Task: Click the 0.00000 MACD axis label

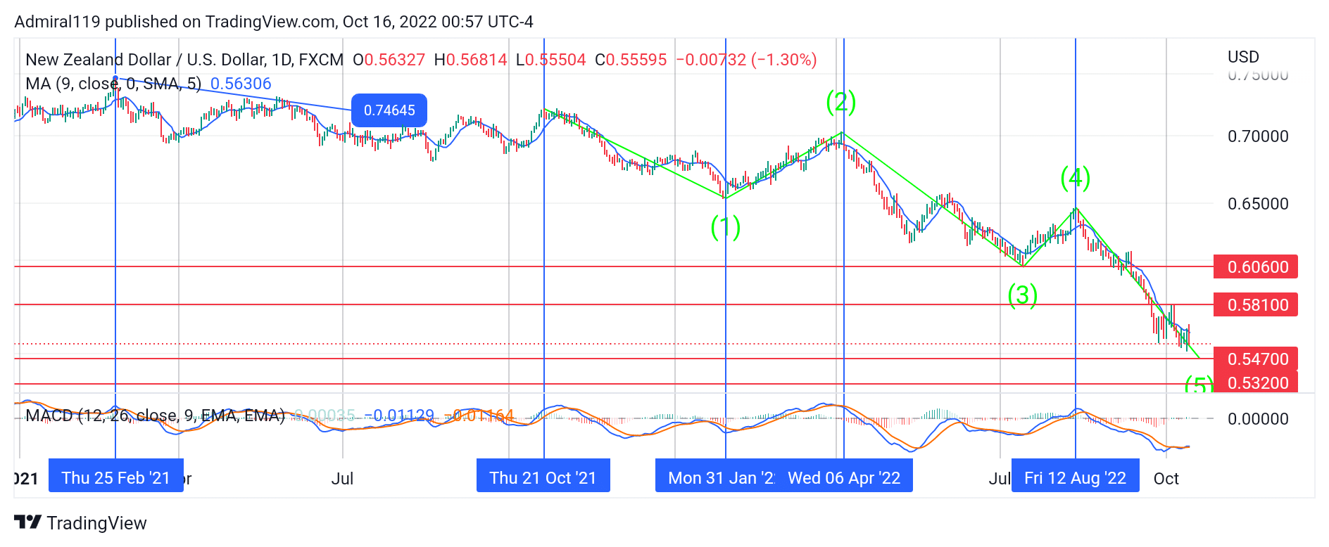Action: pyautogui.click(x=1258, y=419)
